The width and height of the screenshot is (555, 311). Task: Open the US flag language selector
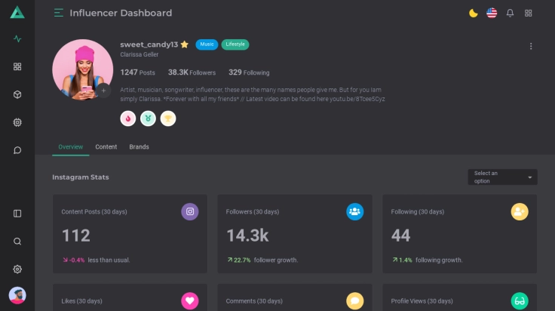pos(492,13)
